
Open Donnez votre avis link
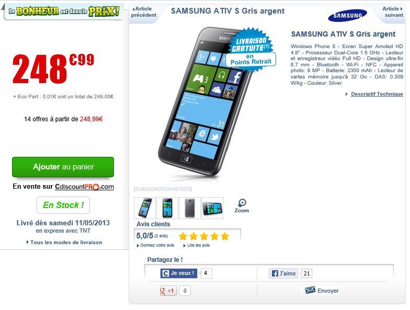[156, 245]
